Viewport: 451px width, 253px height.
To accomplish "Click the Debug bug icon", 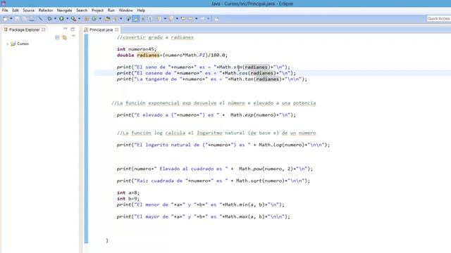I will 49,19.
